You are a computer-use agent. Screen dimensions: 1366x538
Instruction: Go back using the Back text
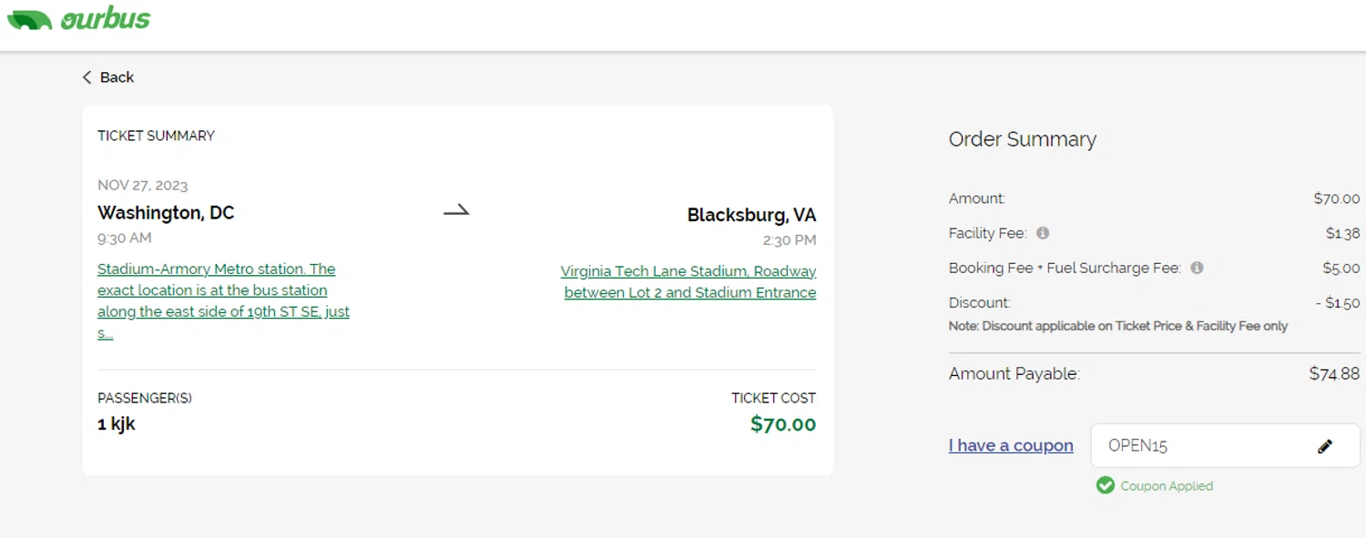117,77
